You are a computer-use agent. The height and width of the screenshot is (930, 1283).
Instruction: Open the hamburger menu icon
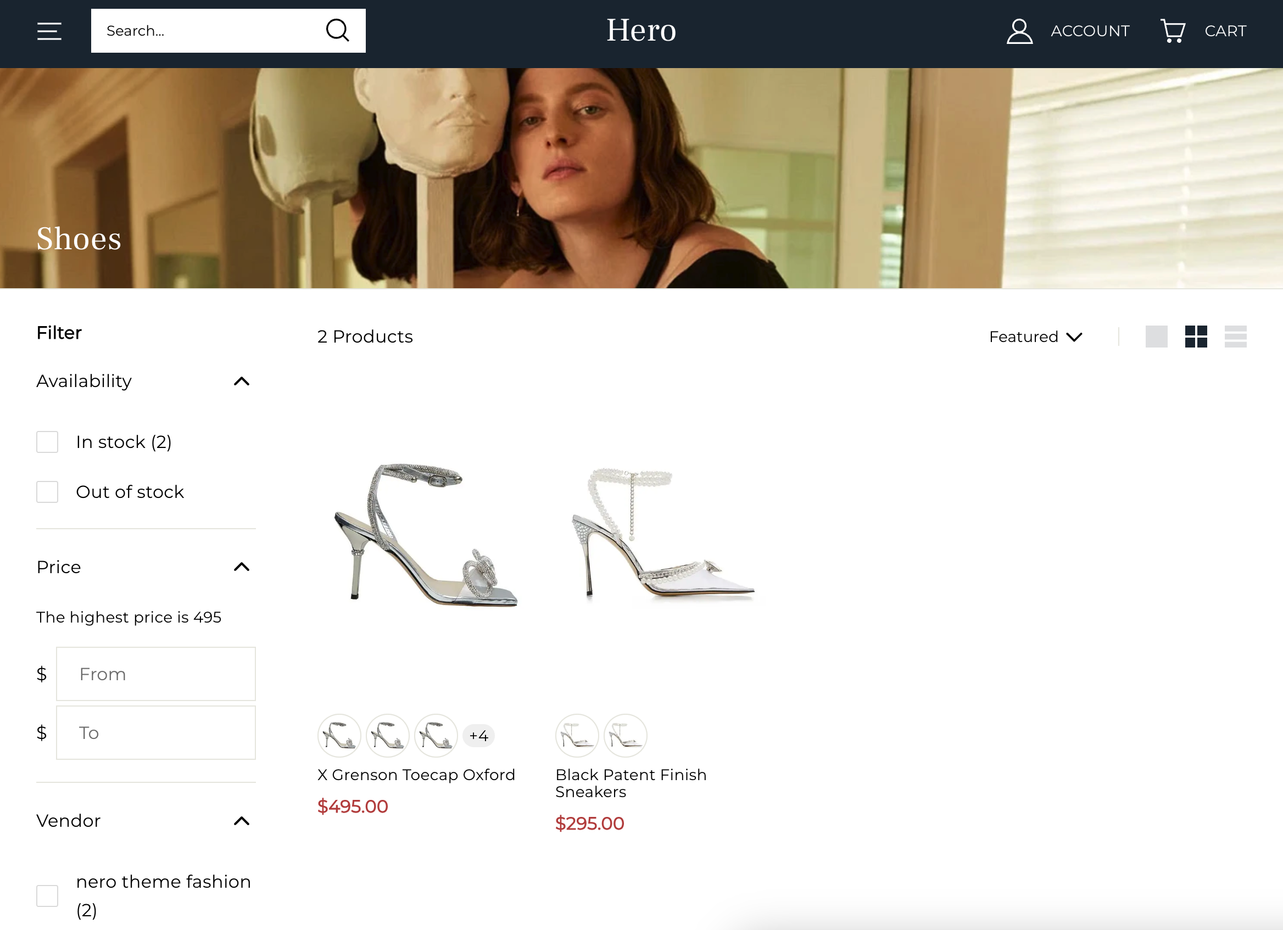click(49, 31)
